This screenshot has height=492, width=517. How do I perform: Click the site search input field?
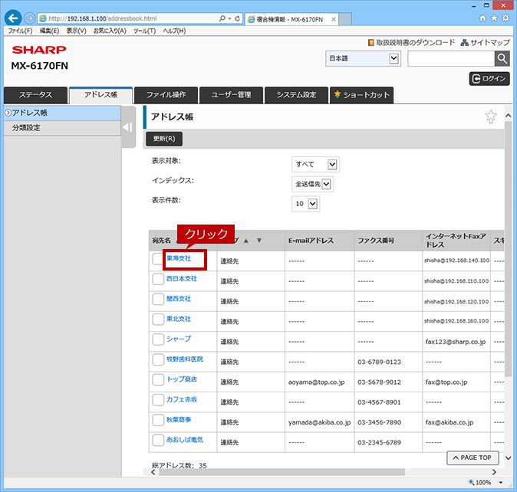pyautogui.click(x=451, y=58)
